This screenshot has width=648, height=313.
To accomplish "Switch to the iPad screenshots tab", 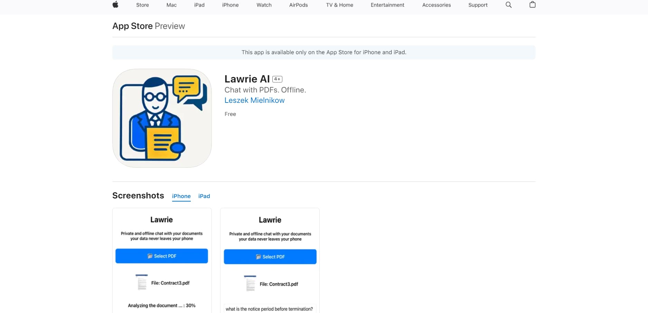I will (x=204, y=196).
